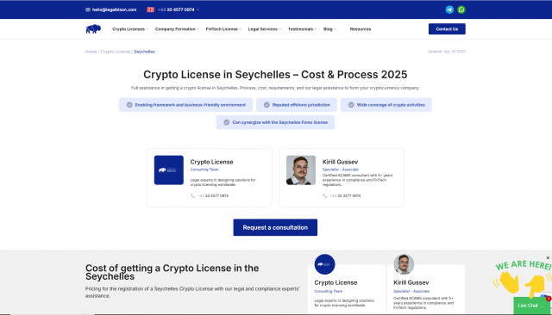Image resolution: width=552 pixels, height=315 pixels.
Task: Expand the Legal Services menu
Action: click(265, 29)
